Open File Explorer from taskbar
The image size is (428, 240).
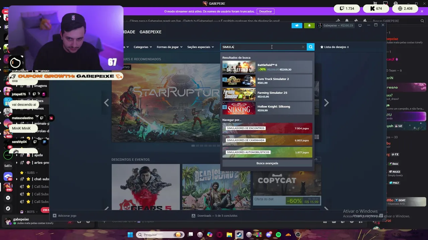(x=229, y=235)
